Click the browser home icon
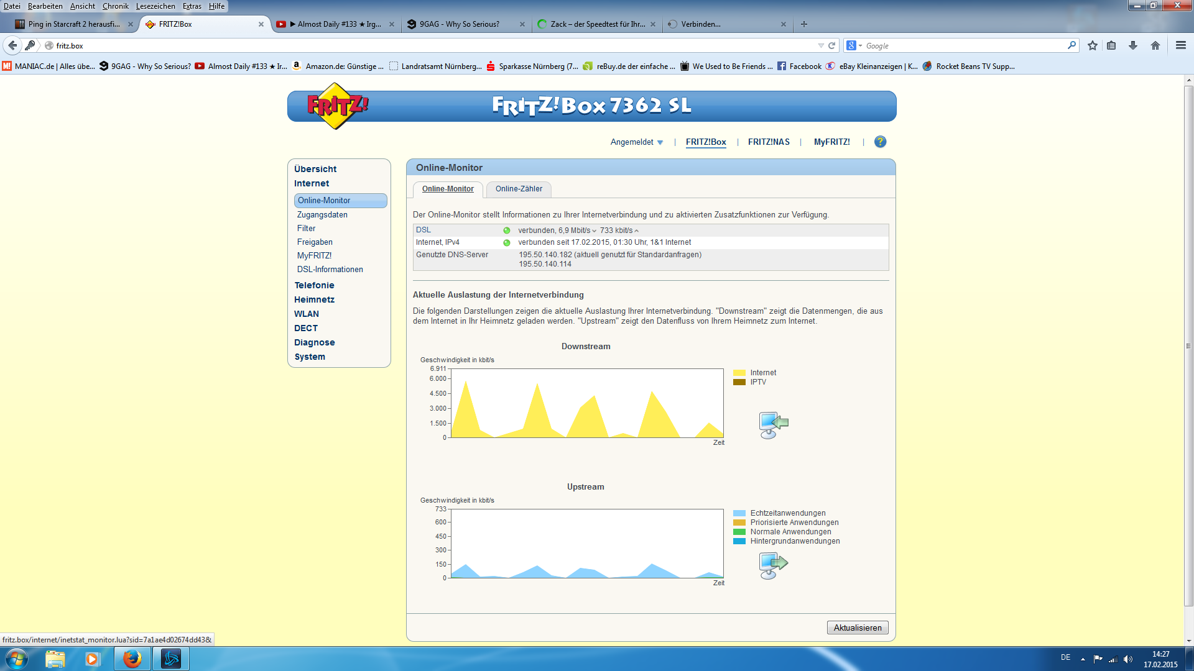The height and width of the screenshot is (671, 1194). tap(1155, 45)
